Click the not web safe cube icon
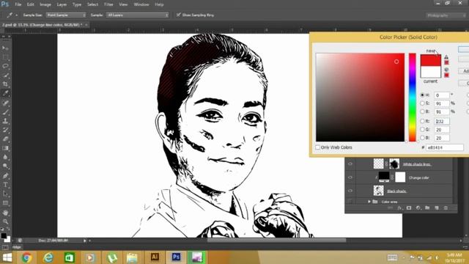 click(446, 70)
